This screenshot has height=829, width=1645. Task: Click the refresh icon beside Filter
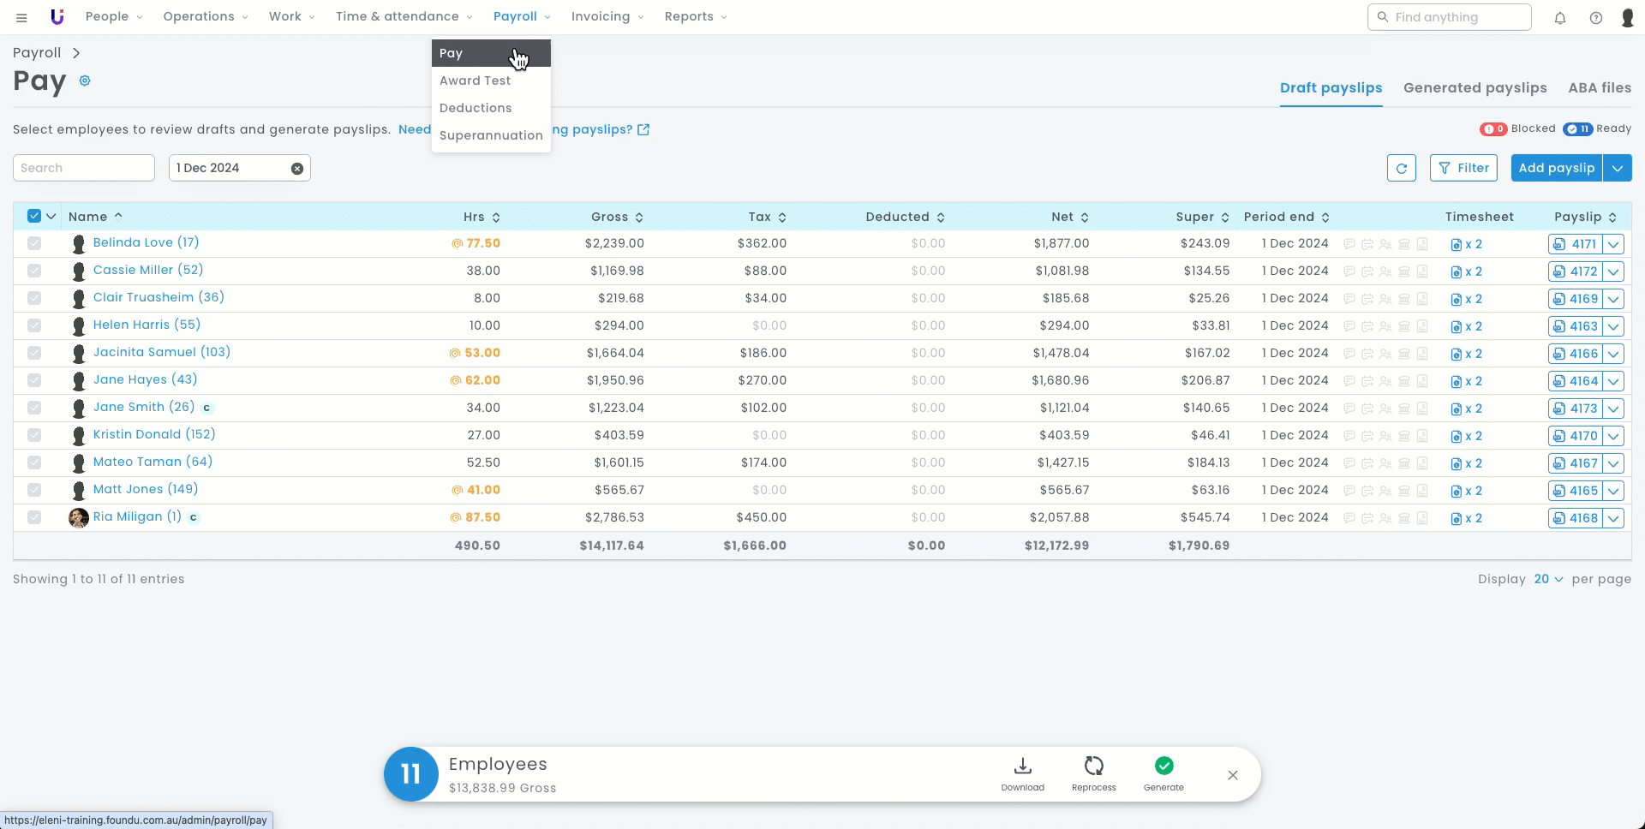pyautogui.click(x=1401, y=168)
